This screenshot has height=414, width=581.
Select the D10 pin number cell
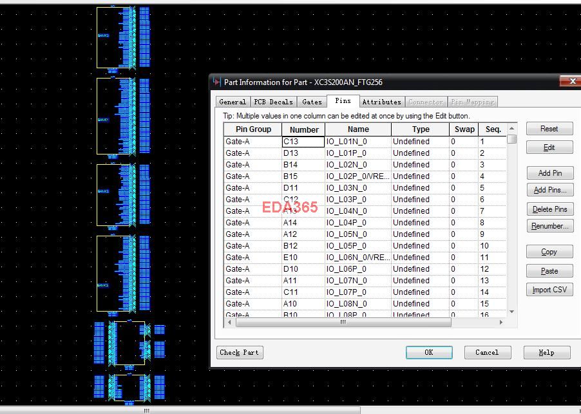click(x=303, y=269)
